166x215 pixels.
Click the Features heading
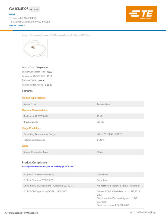27,91
